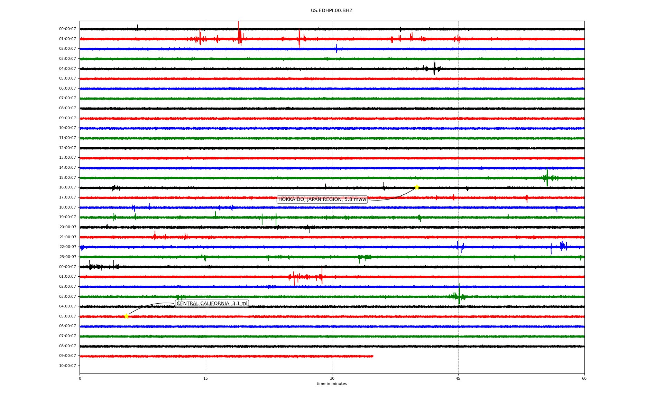This screenshot has width=664, height=415.
Task: Click the 'time in minutes' axis label
Action: (x=331, y=384)
